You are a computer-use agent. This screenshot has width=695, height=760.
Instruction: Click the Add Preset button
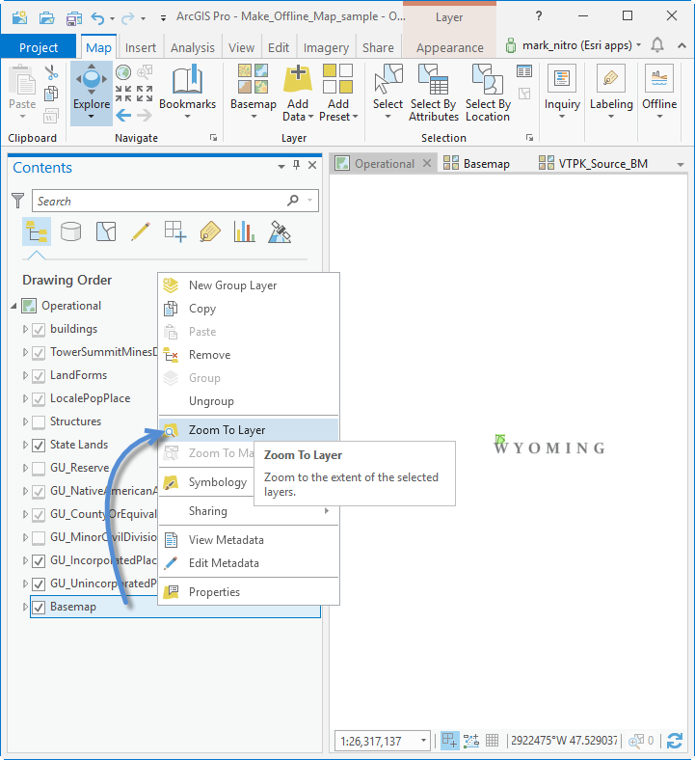[x=338, y=93]
